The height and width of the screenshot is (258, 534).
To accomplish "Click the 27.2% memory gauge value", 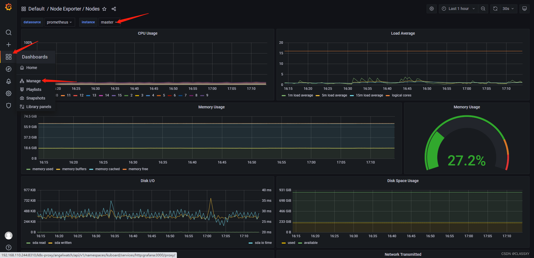I will click(x=466, y=160).
